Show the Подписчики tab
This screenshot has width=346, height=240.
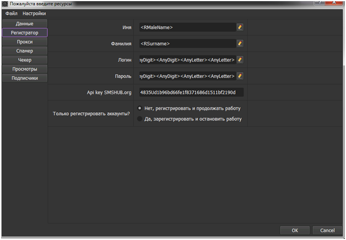tap(24, 78)
